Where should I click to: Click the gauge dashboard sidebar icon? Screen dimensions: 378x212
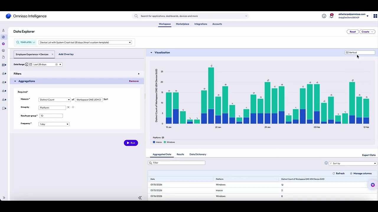[4, 50]
